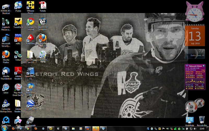Open the QuickTime desktop shortcut

tap(6, 121)
